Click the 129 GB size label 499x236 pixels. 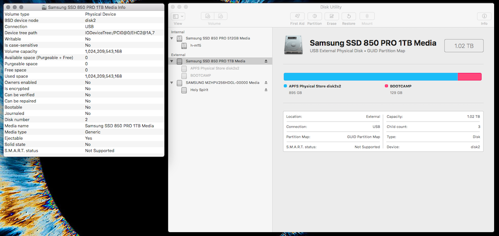tap(396, 93)
